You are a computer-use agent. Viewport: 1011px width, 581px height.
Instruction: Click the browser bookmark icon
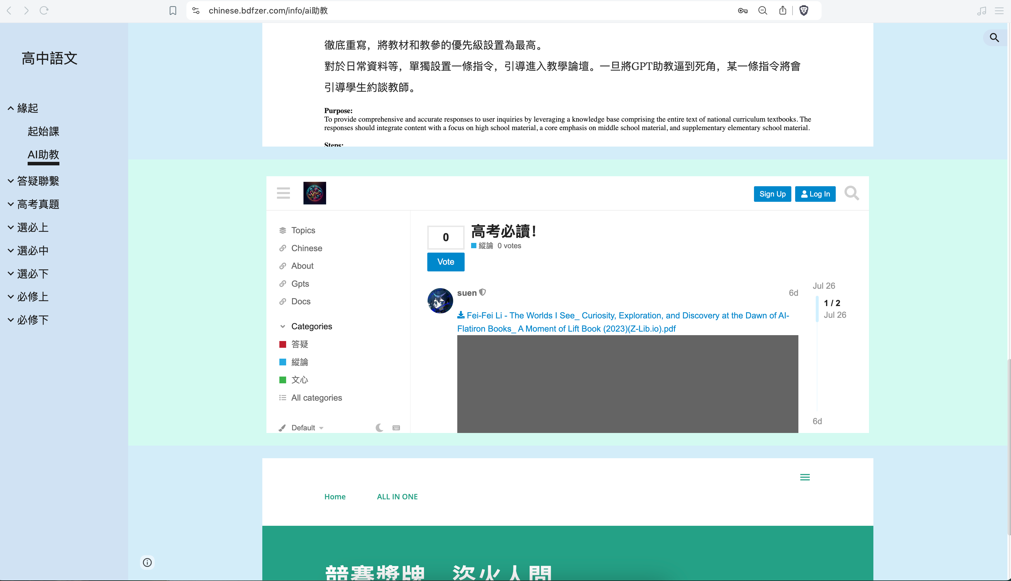[173, 11]
